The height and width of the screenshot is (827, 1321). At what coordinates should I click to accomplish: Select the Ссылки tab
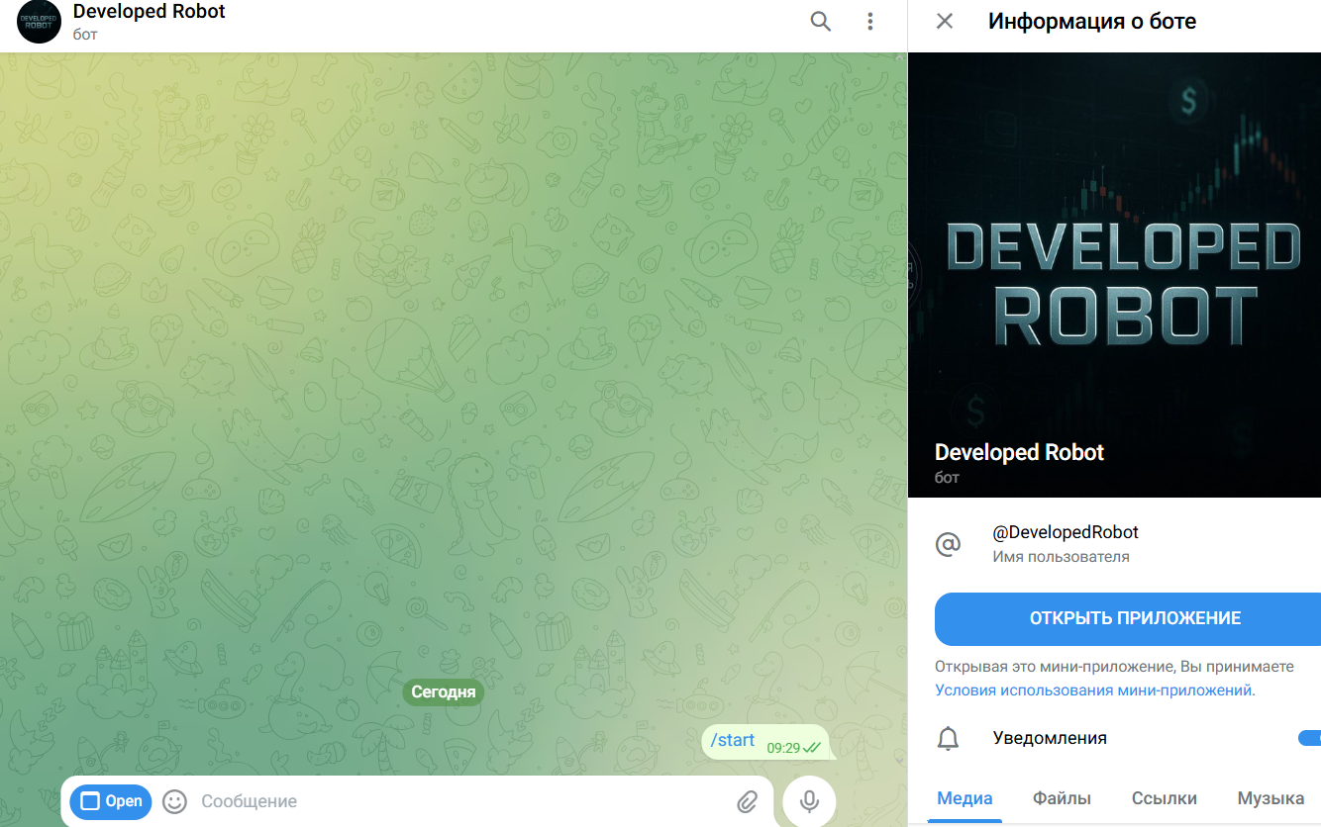1165,797
